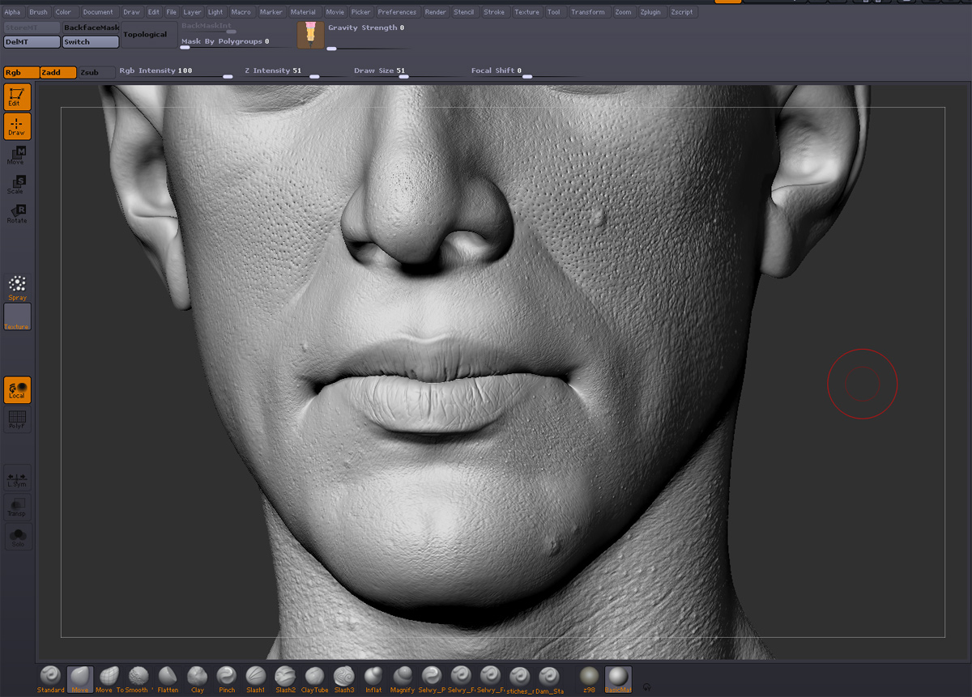Toggle Local transformations button
Viewport: 972px width, 697px height.
tap(17, 390)
